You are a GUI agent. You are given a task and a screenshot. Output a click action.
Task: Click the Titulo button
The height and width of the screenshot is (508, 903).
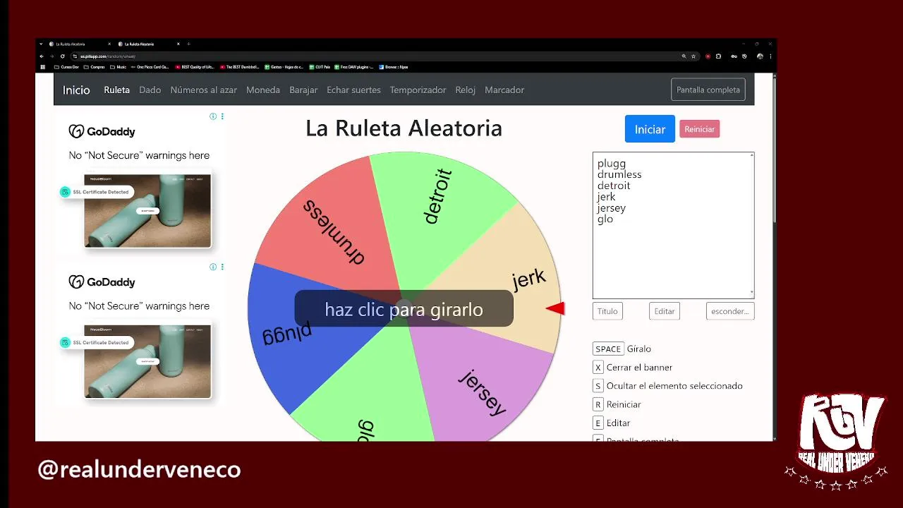coord(607,311)
